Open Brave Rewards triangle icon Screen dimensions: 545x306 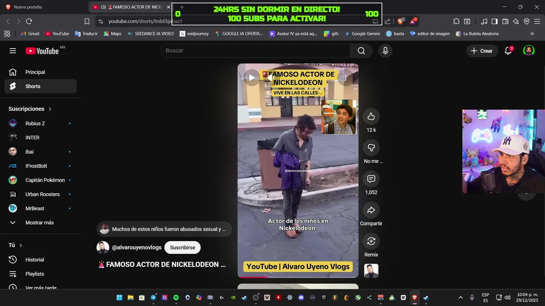click(413, 21)
